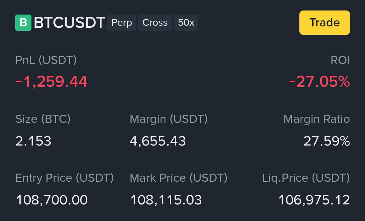Screen dimensions: 365x221
Task: Tap the 106,975.12 liquidation price
Action: [x=314, y=200]
